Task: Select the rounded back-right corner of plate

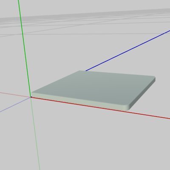Action: [153, 78]
